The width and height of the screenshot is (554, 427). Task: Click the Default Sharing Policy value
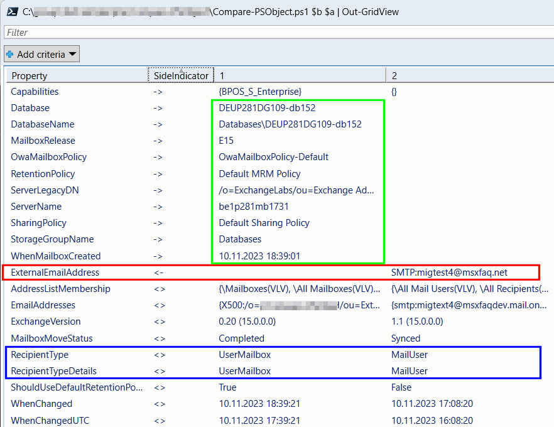[264, 223]
